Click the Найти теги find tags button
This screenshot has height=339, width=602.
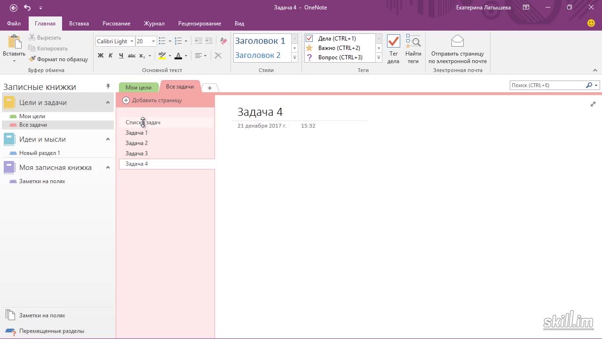(413, 49)
